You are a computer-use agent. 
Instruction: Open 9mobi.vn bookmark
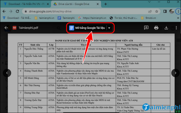point(149,18)
